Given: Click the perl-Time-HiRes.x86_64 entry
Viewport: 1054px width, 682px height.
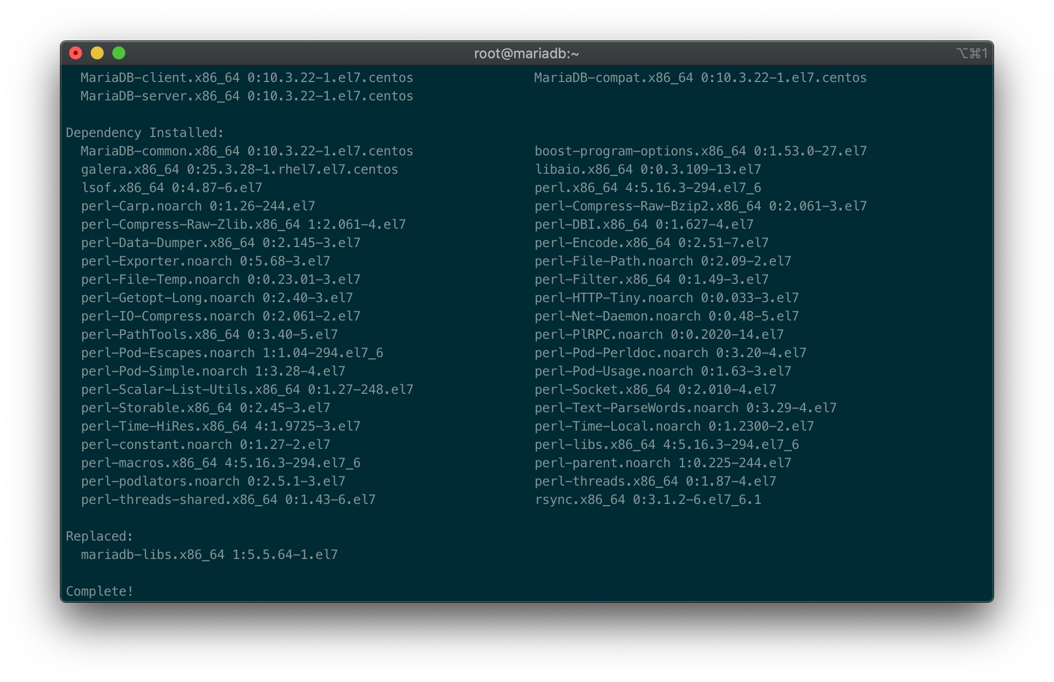Looking at the screenshot, I should tap(220, 426).
